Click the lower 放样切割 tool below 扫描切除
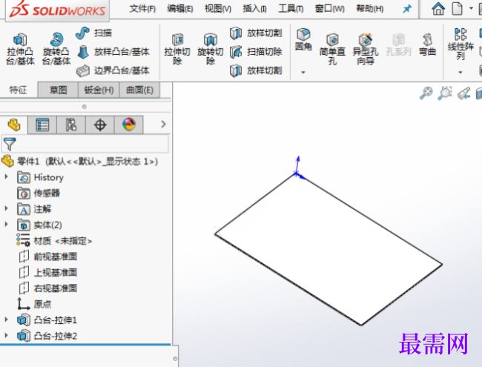This screenshot has height=367, width=482. coord(256,70)
